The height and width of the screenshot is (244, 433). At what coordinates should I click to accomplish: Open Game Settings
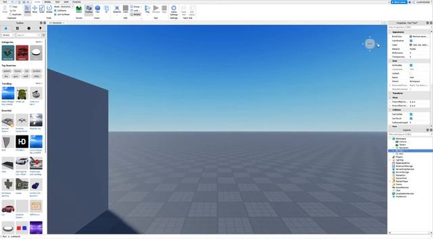[174, 10]
